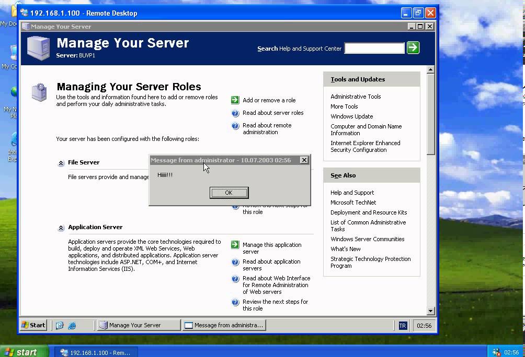Click the Search Help and Support input field
The image size is (525, 357).
click(x=374, y=48)
